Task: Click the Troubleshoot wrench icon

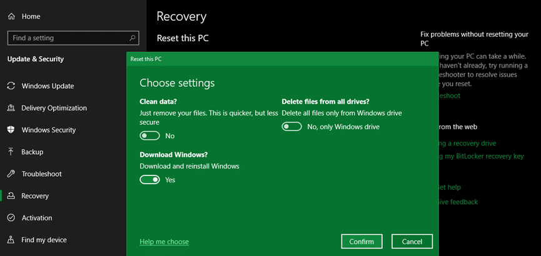Action: (x=11, y=174)
